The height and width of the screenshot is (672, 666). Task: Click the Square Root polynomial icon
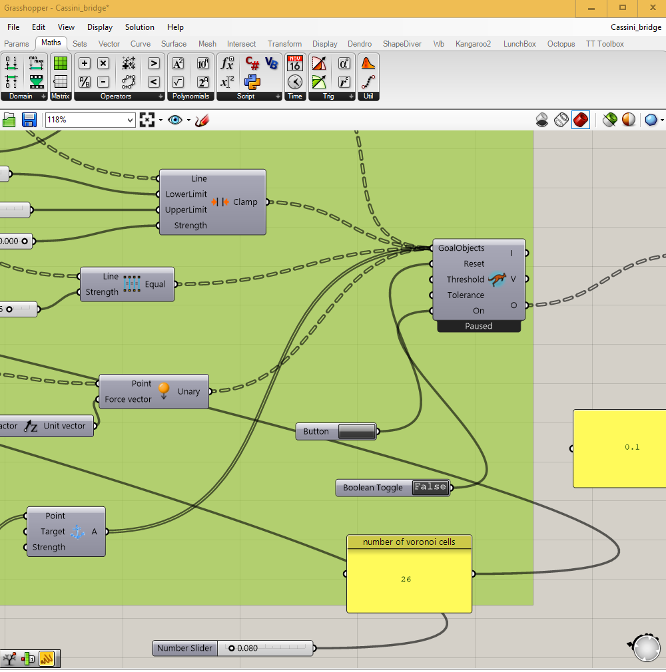click(178, 82)
